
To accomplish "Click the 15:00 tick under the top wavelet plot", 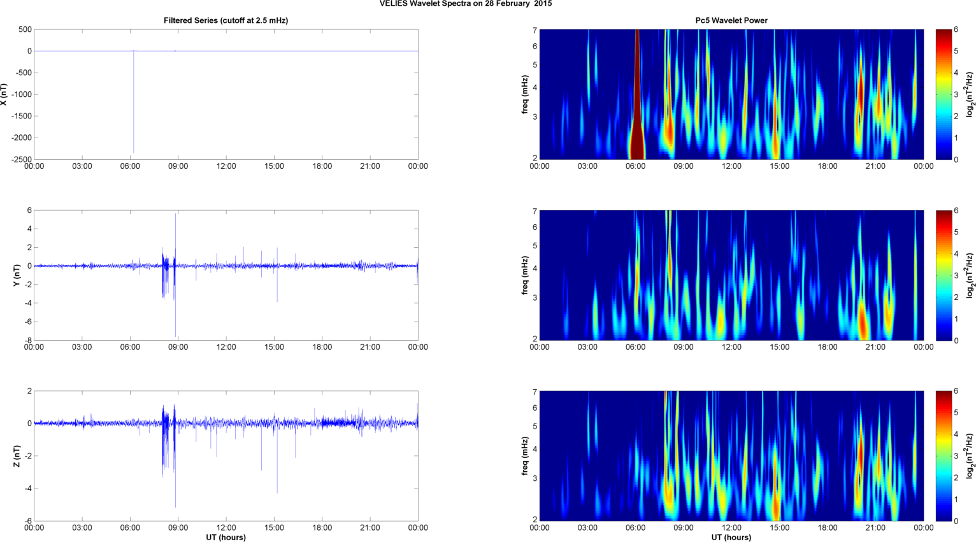I will point(780,166).
